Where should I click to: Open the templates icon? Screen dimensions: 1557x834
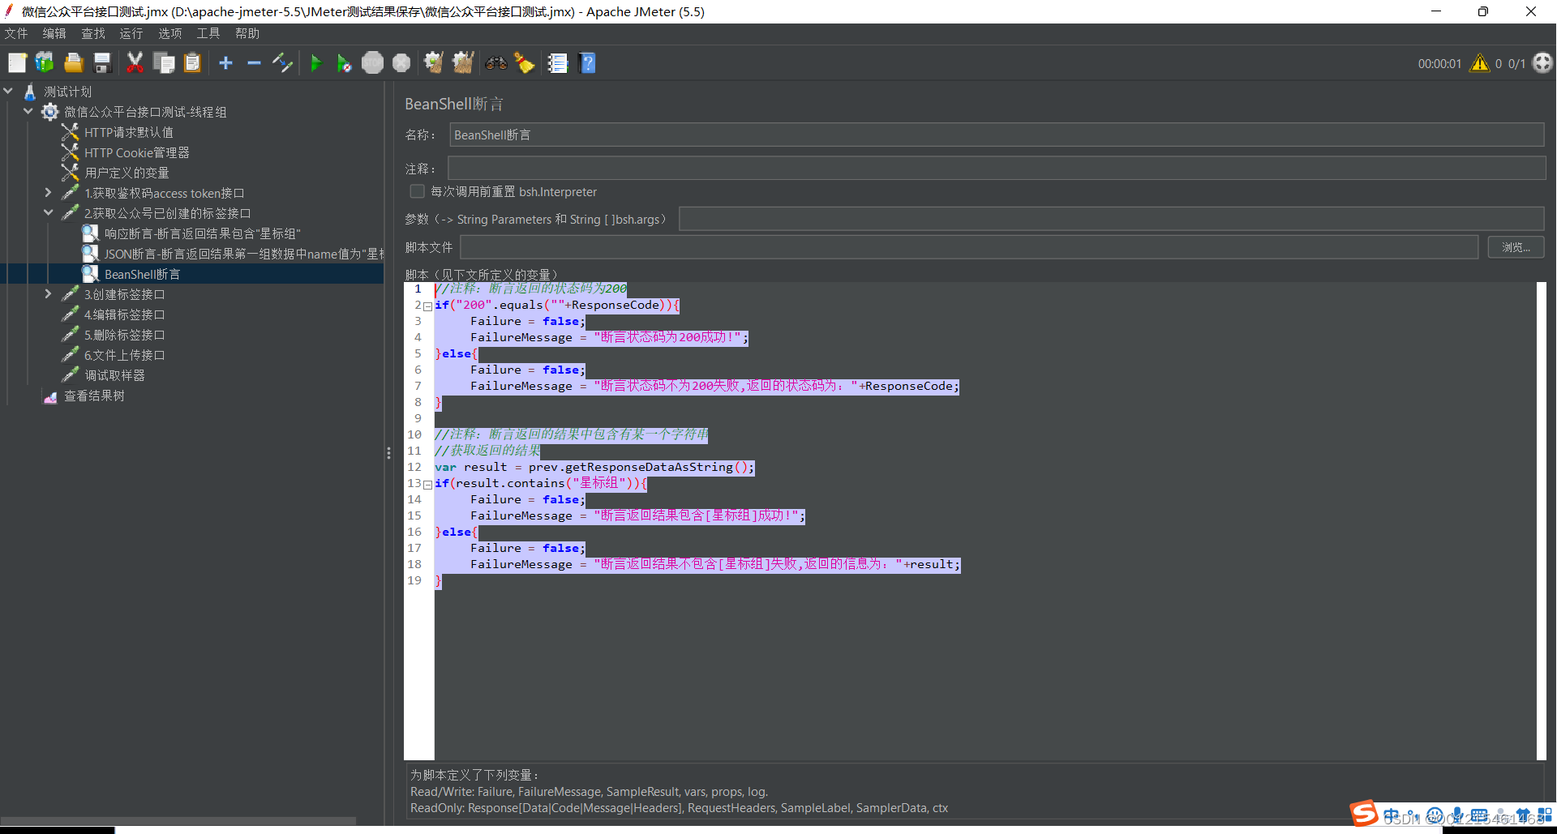coord(45,63)
